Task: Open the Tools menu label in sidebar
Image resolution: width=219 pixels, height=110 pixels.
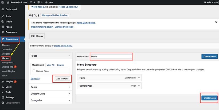Action: point(8,92)
